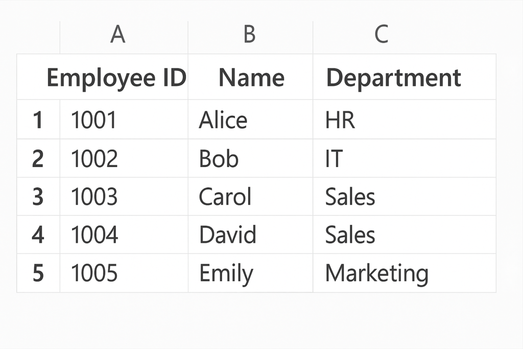Select the cell containing Carol
The height and width of the screenshot is (349, 523).
(x=225, y=197)
